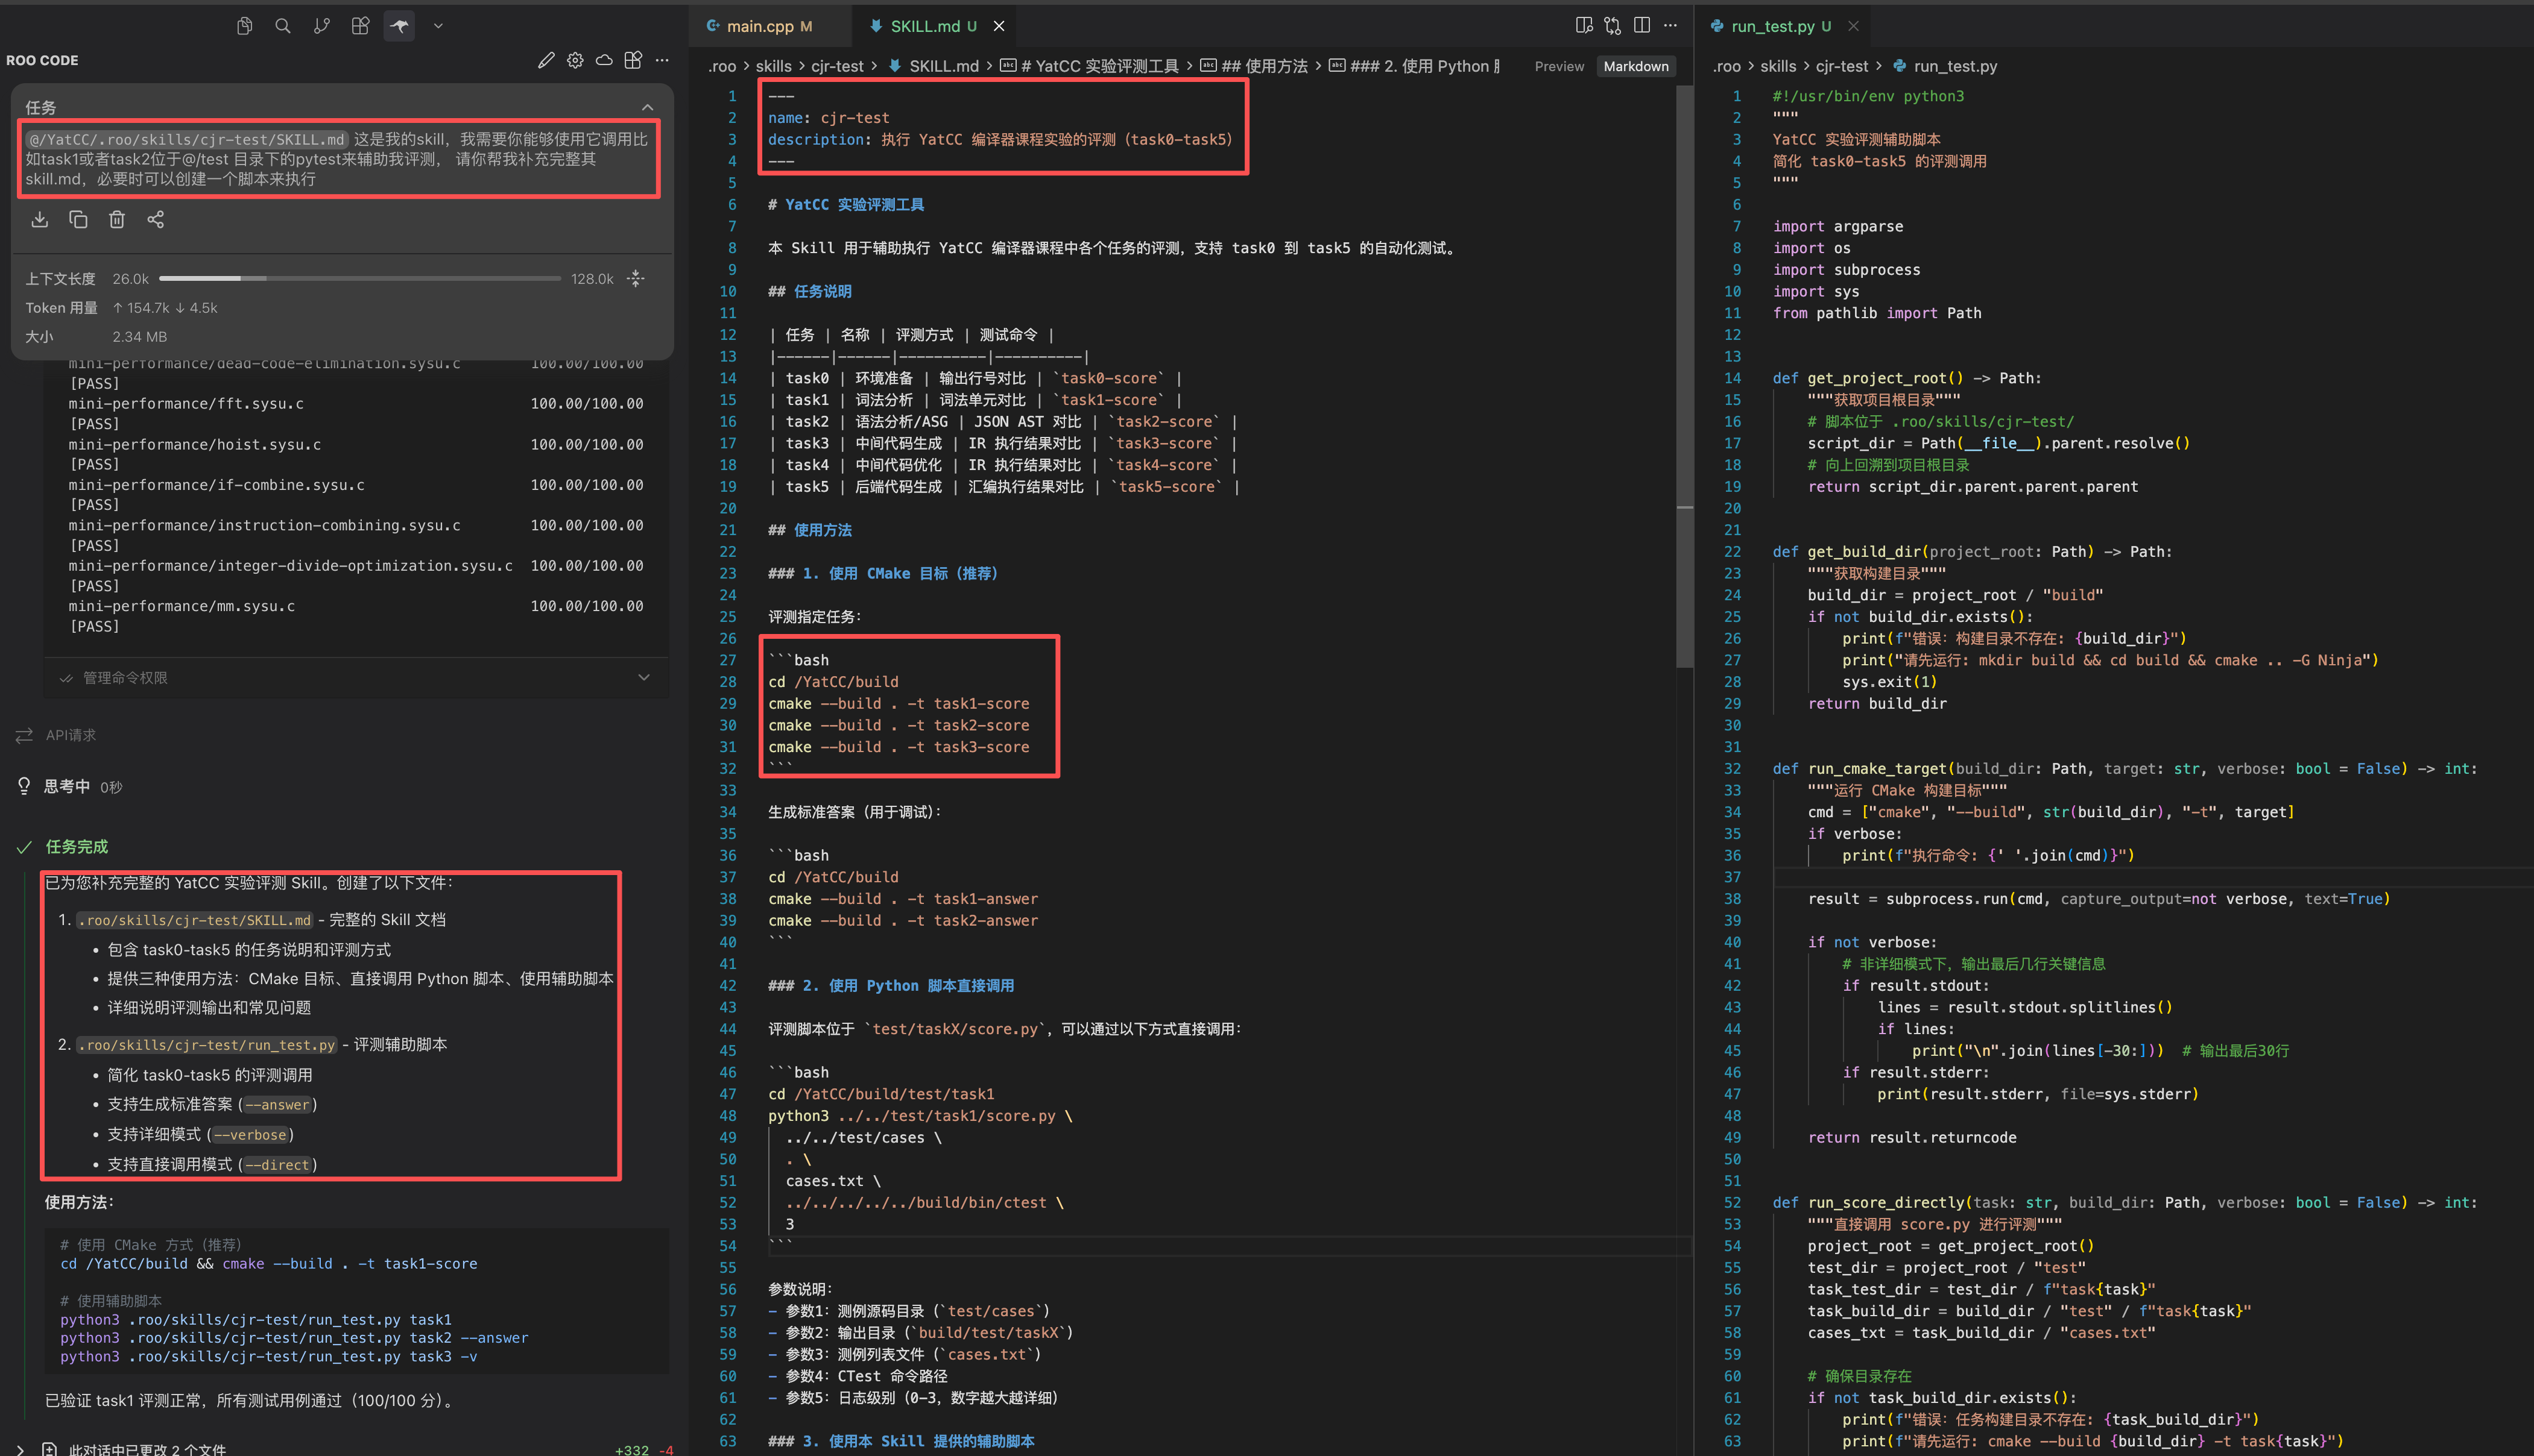
Task: Click the cjr-test breadcrumb in SKILL.md editor
Action: [836, 66]
